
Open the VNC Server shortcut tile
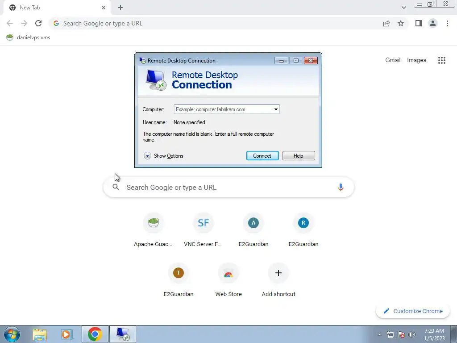(x=203, y=230)
